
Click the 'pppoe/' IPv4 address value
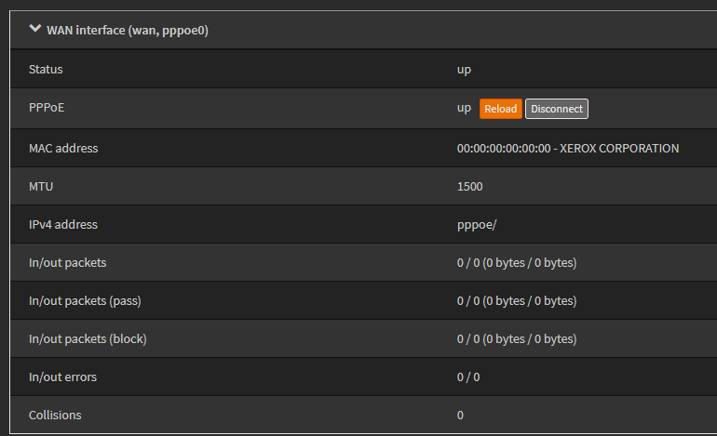(x=476, y=224)
